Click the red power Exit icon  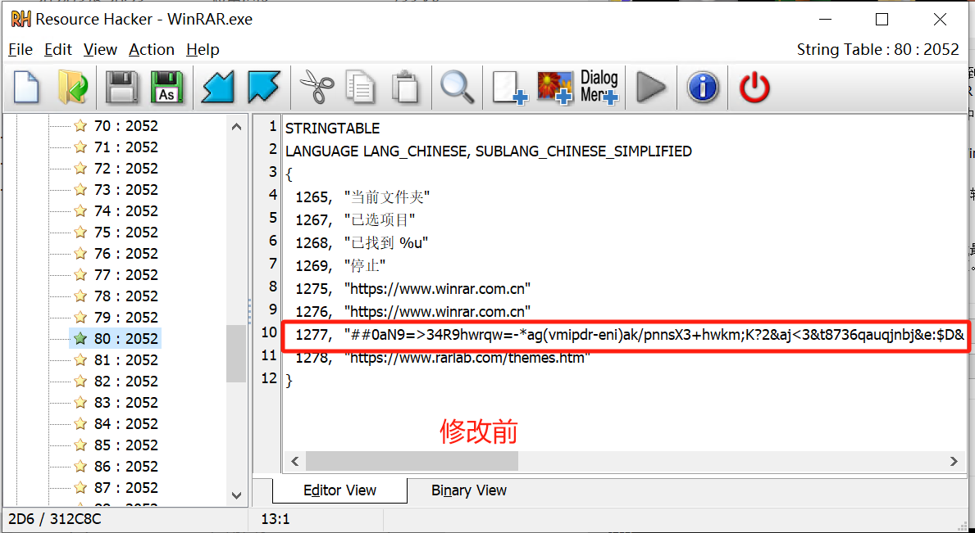click(x=754, y=87)
